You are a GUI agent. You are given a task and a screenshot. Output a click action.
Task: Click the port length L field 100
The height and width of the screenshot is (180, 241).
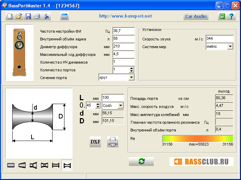[113, 98]
